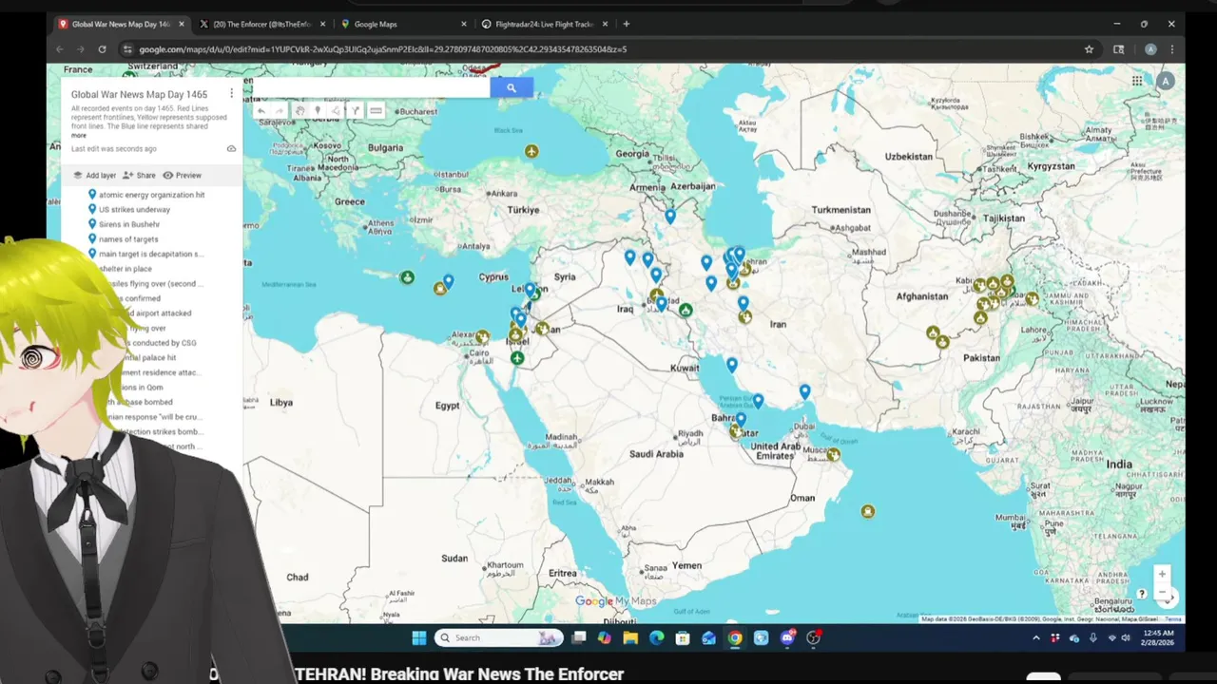Image resolution: width=1217 pixels, height=684 pixels.
Task: Expand the description with 'more' link
Action: tap(79, 135)
